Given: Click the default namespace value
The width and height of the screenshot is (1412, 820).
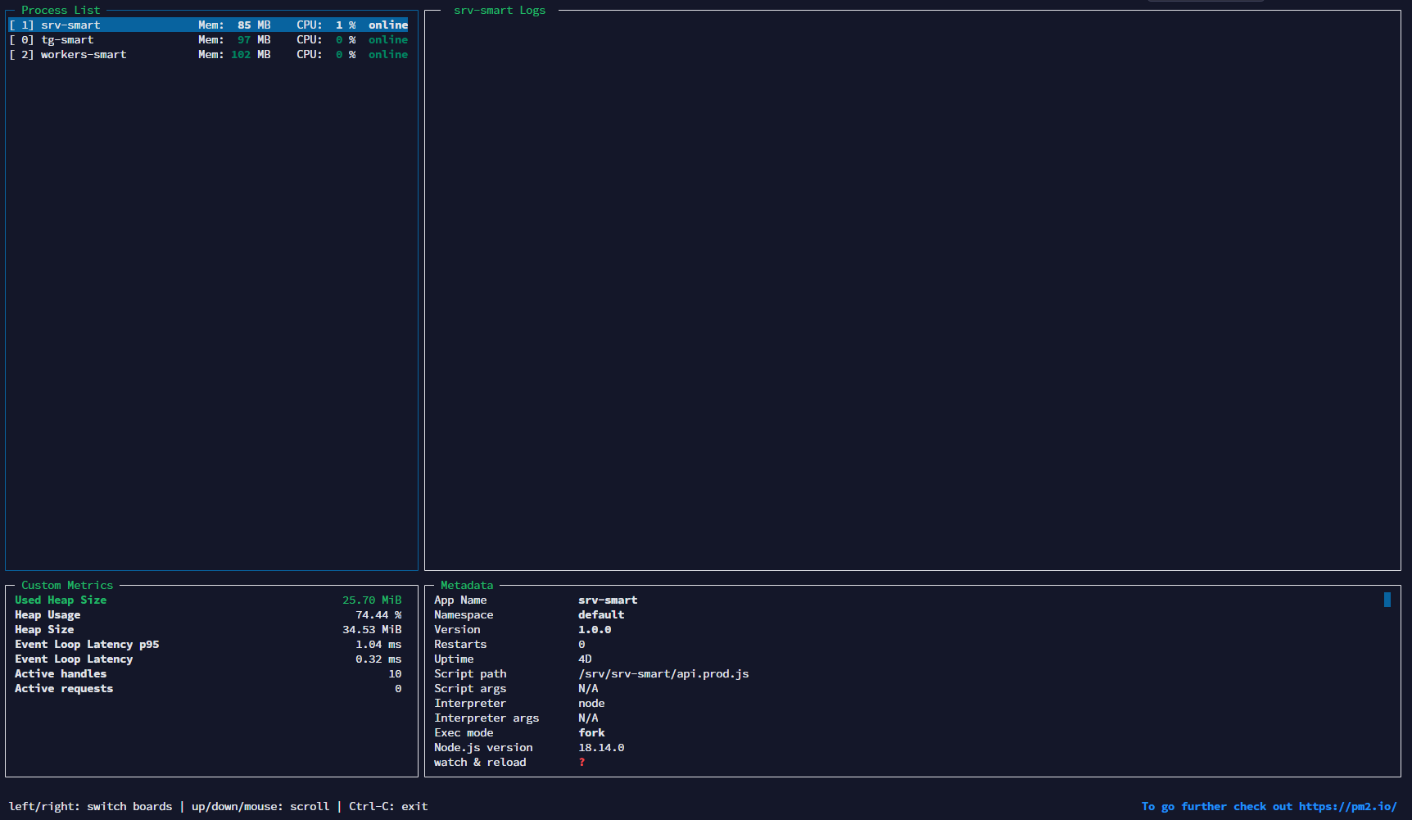Looking at the screenshot, I should (601, 615).
